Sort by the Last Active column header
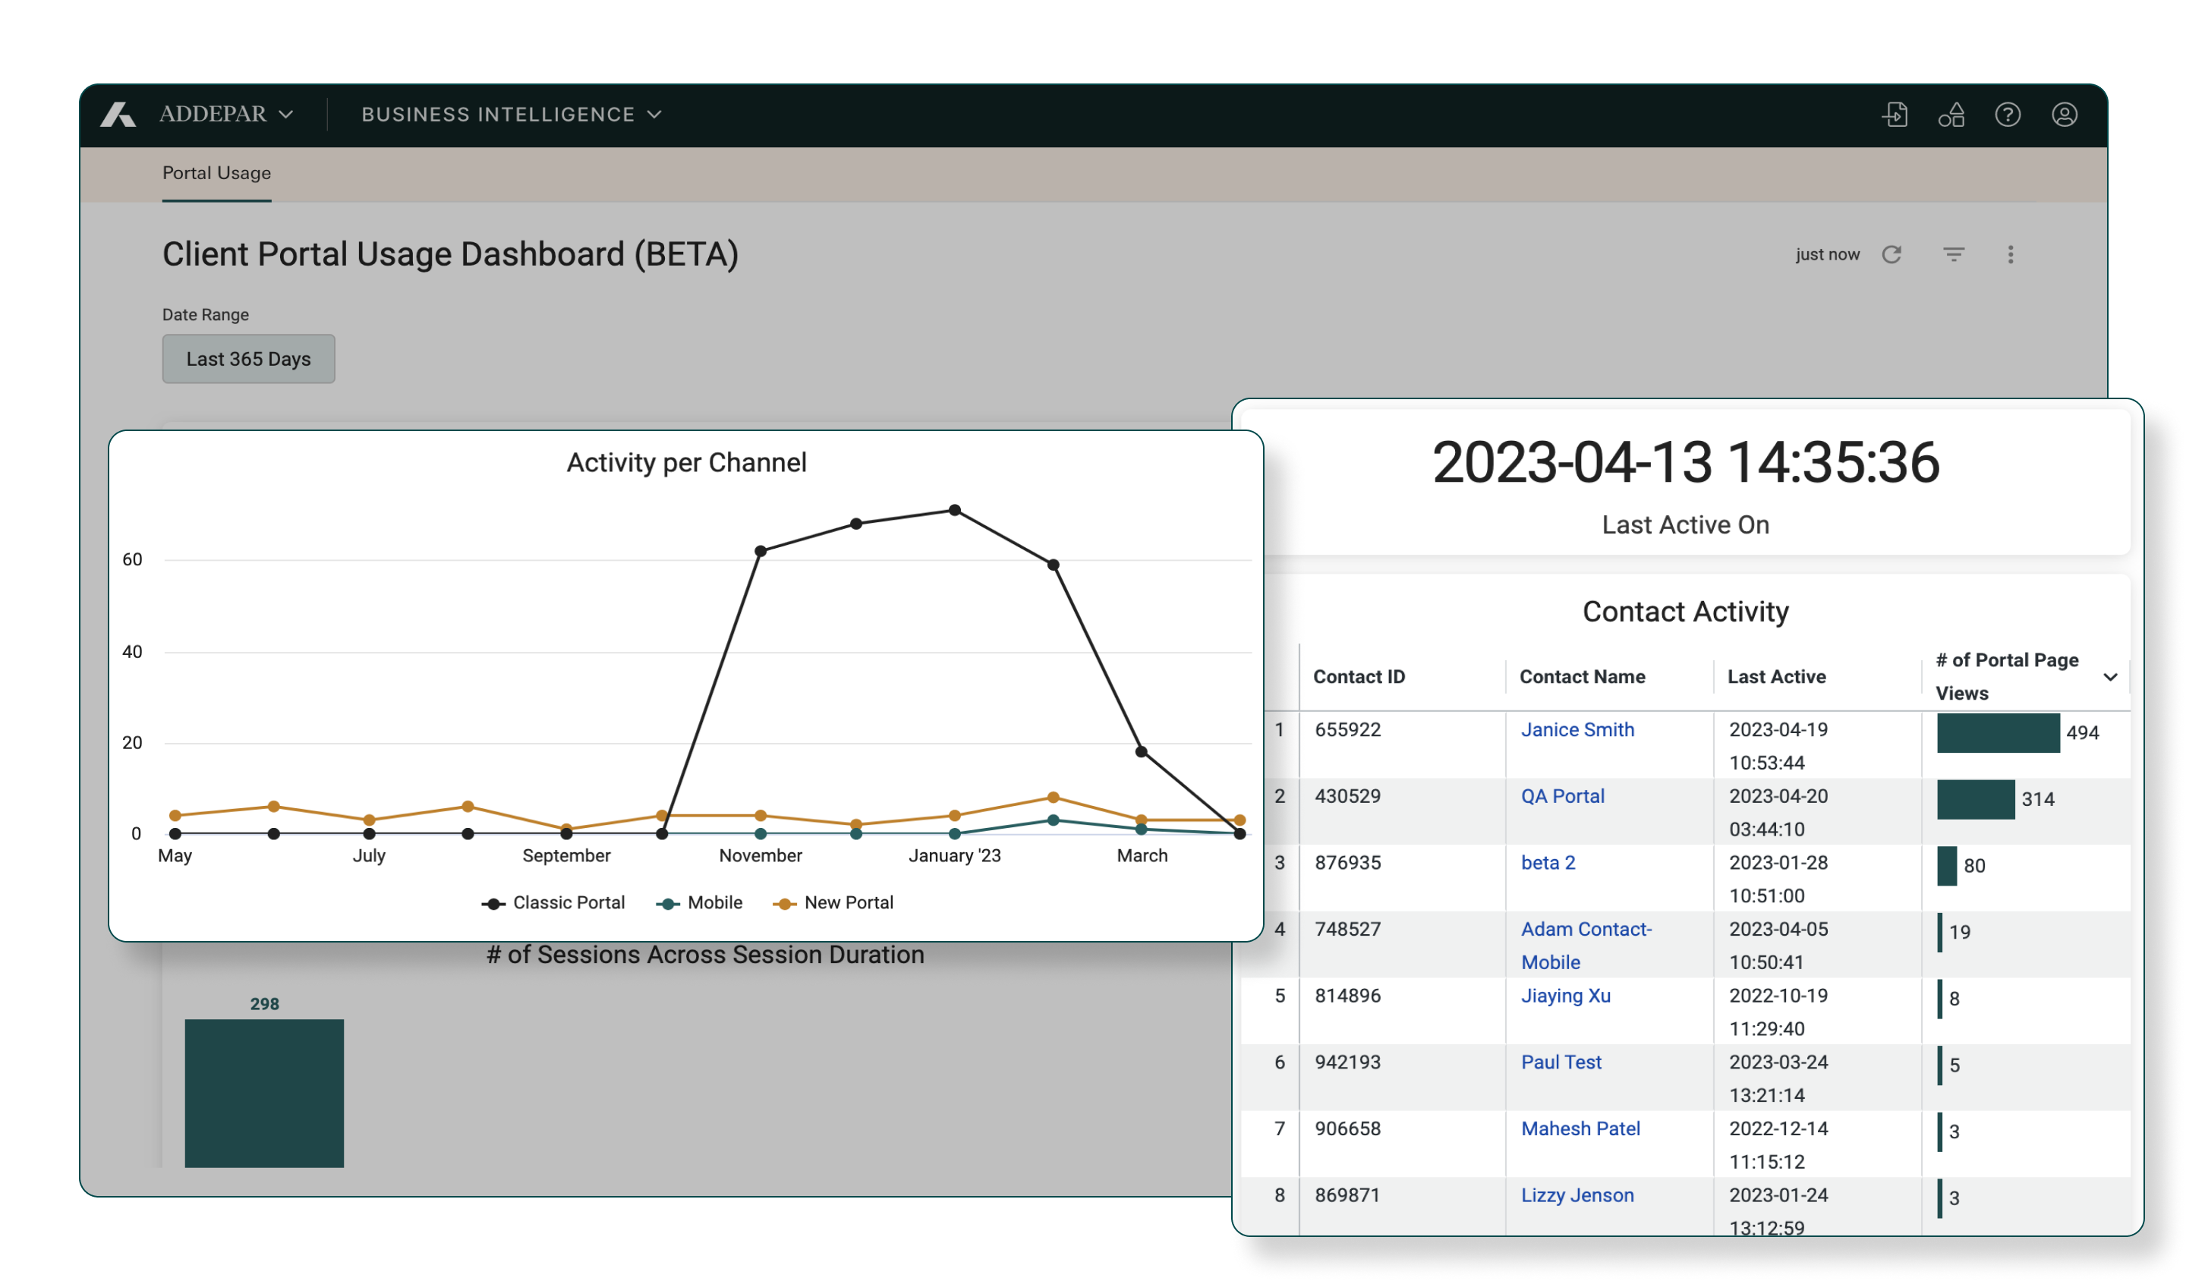This screenshot has height=1281, width=2186. point(1775,676)
